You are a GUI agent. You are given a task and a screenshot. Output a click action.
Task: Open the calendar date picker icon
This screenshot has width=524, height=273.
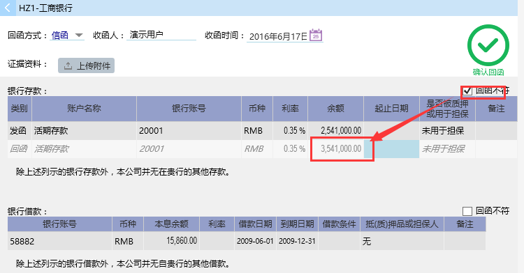coord(316,35)
